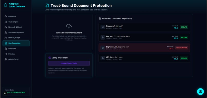
Task: Click the round N badge icon
Action: click(5, 93)
